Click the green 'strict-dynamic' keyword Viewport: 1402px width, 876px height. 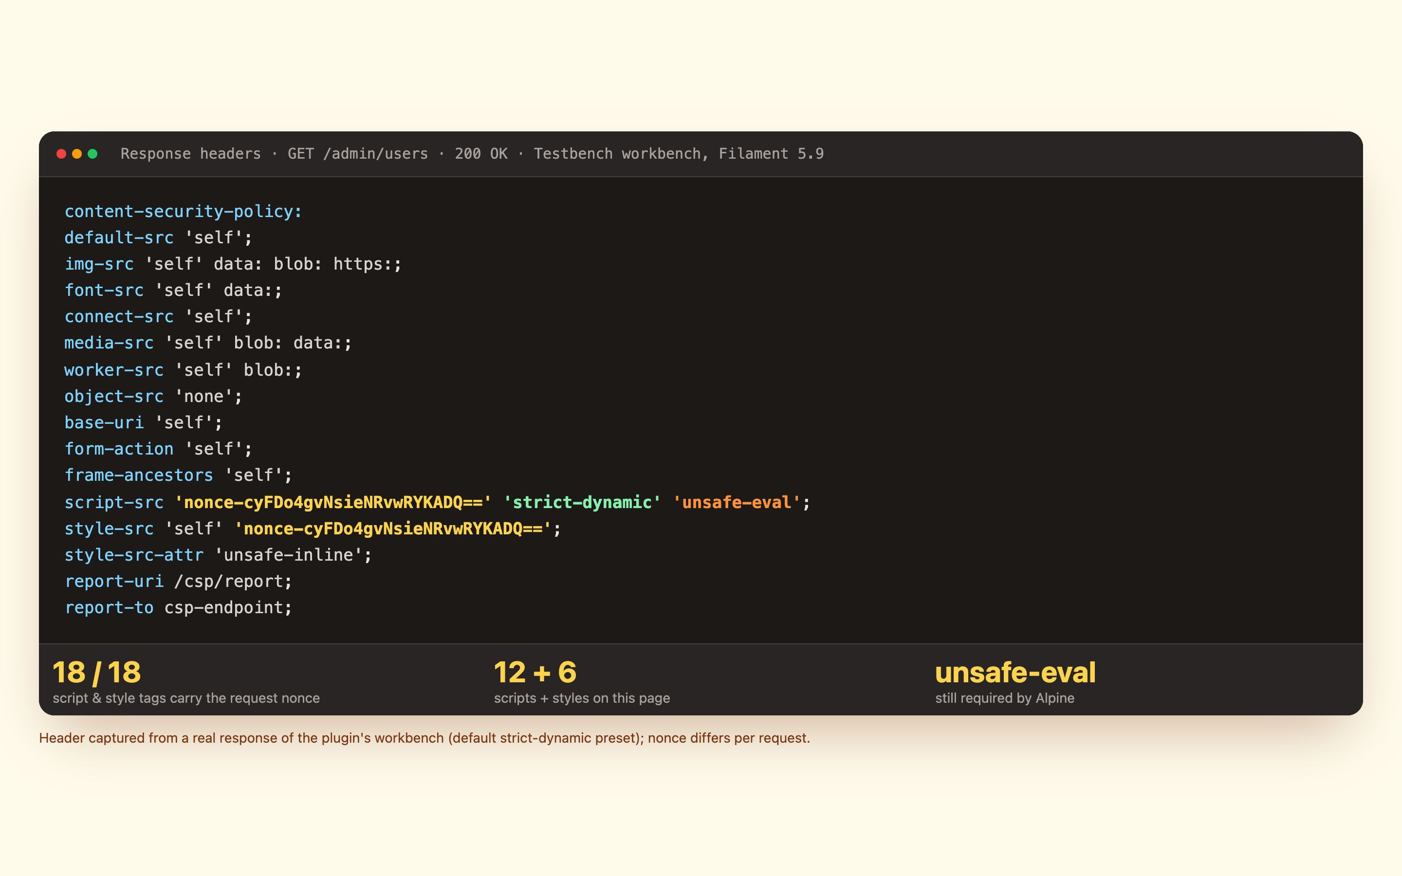[x=582, y=502]
